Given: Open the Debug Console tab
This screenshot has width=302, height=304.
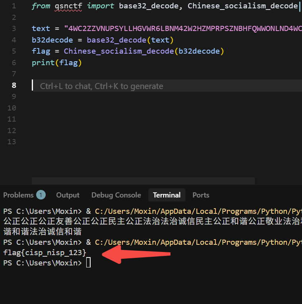Looking at the screenshot, I should (116, 195).
